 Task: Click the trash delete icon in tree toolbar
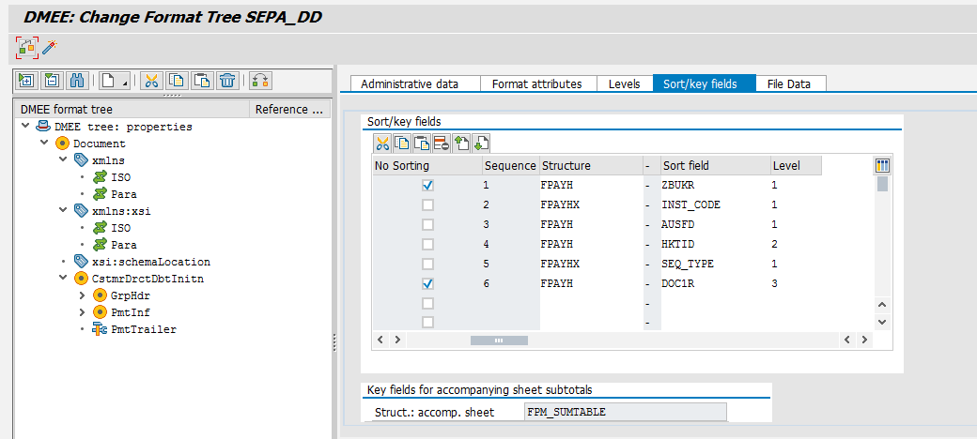tap(226, 81)
